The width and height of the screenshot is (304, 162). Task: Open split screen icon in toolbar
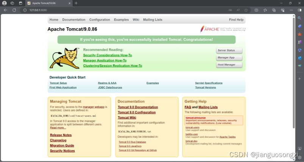[256, 10]
